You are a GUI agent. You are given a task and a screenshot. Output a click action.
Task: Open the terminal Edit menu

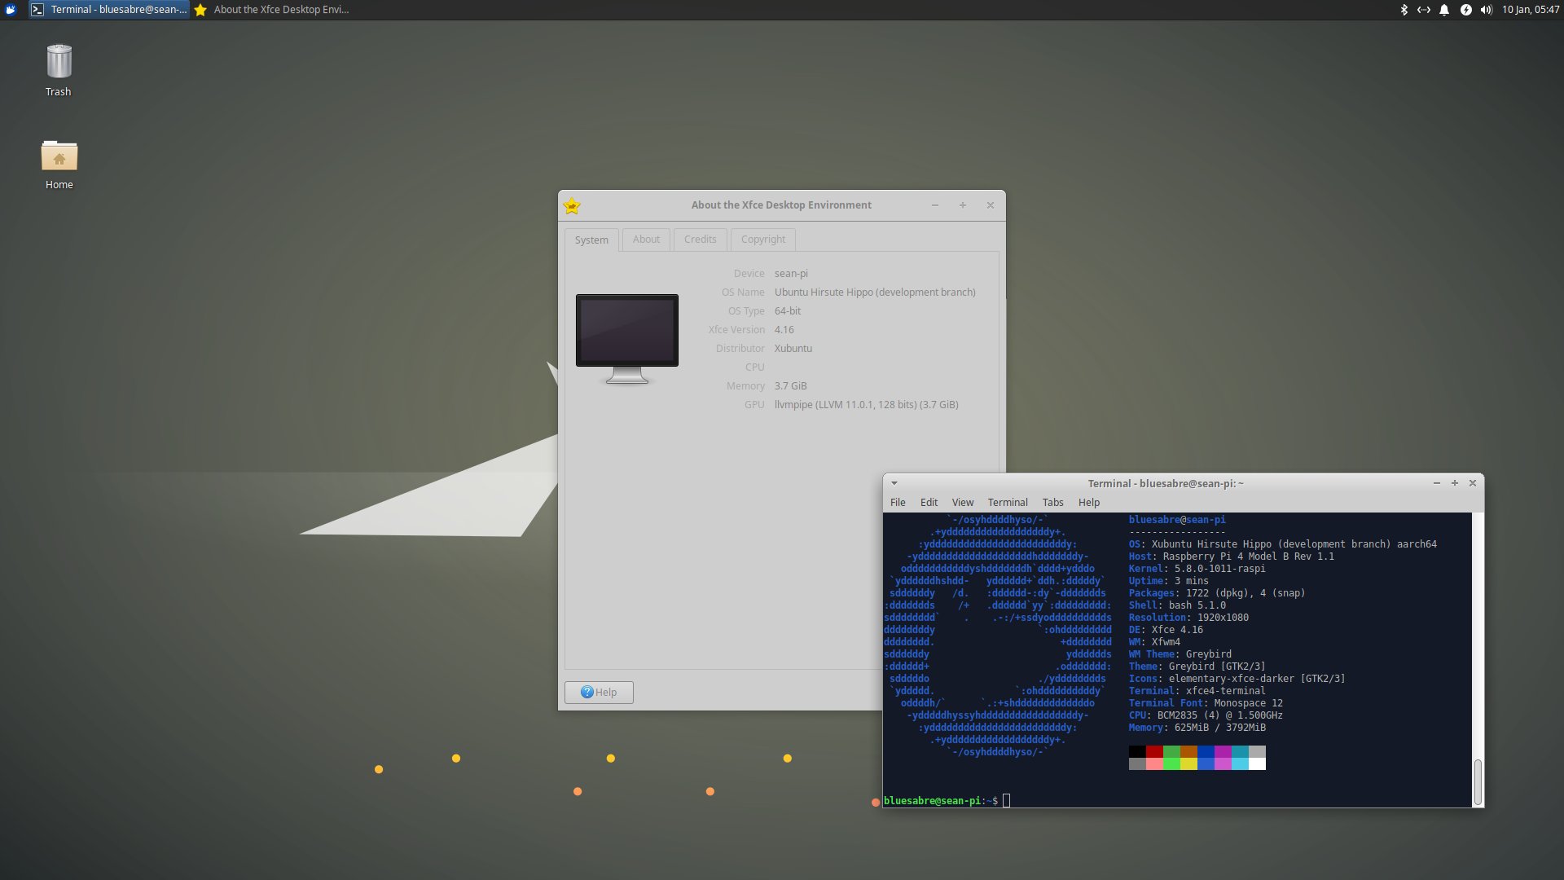[x=929, y=503]
